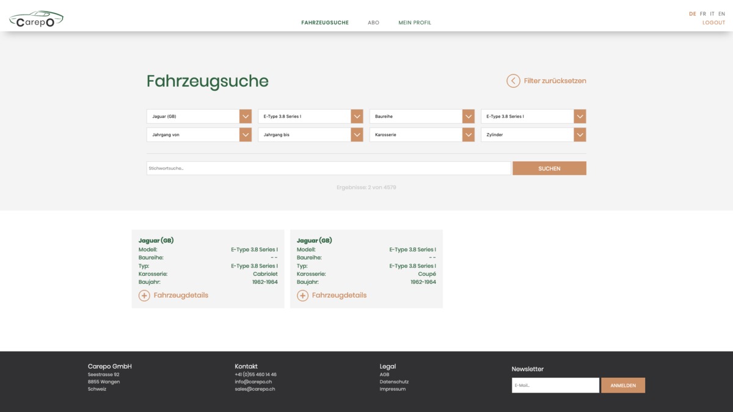
Task: Open Fahrzeugdetails for the Coupé
Action: click(x=339, y=295)
